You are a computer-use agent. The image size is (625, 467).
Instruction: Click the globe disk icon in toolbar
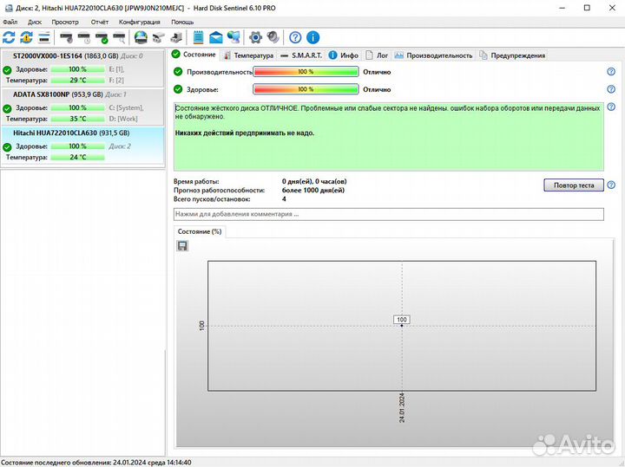pyautogui.click(x=141, y=37)
